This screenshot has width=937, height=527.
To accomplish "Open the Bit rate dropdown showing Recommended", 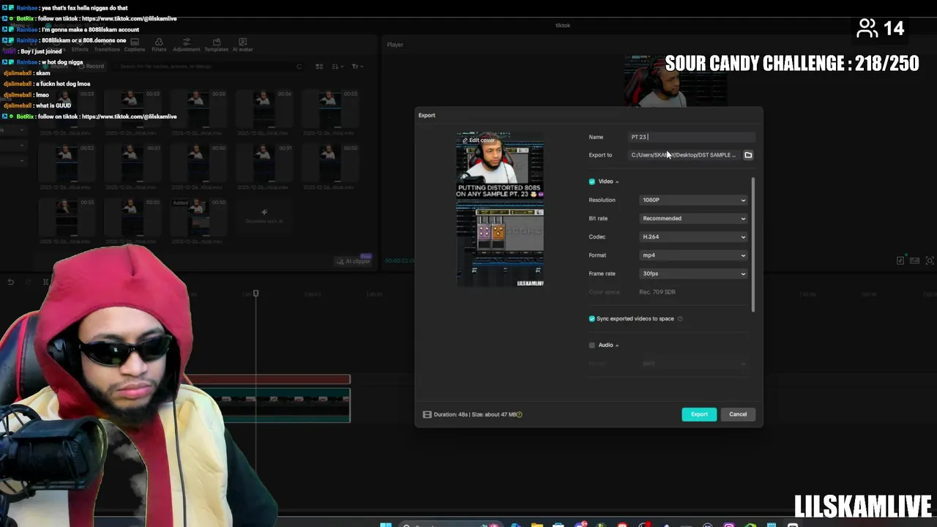I will coord(694,218).
